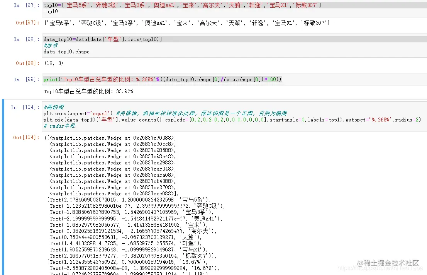Click the In [97] code cell input

click(x=234, y=9)
